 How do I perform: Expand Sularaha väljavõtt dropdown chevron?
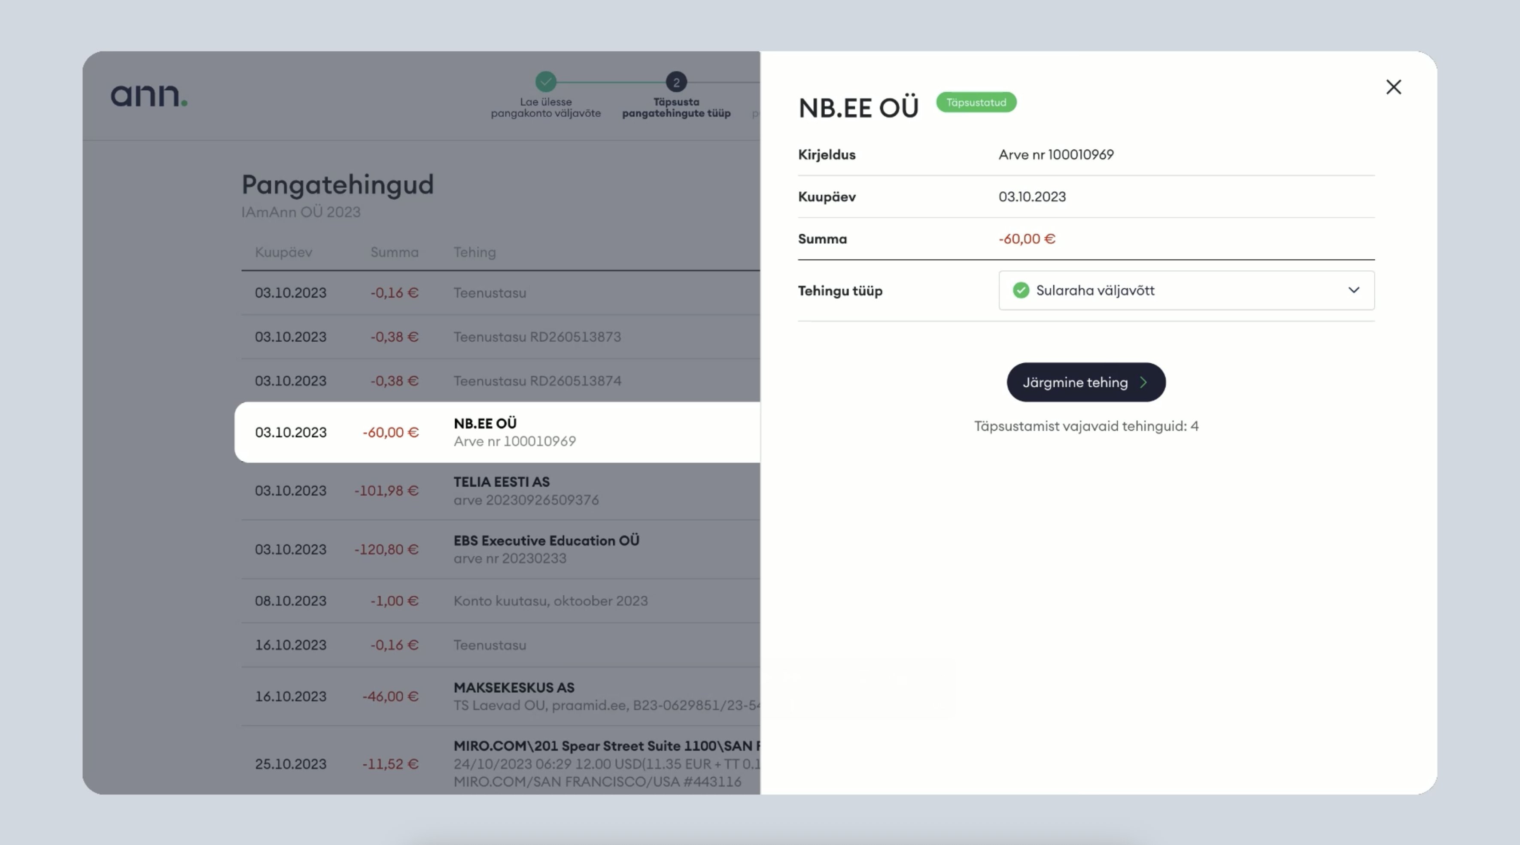pos(1353,290)
